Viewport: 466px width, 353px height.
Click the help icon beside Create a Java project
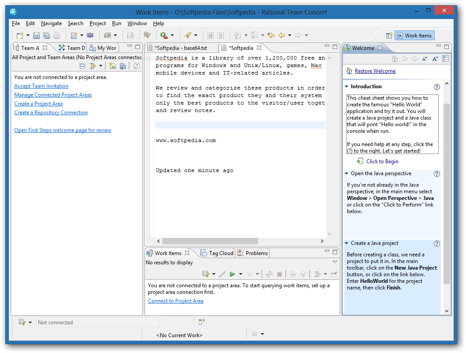point(436,244)
